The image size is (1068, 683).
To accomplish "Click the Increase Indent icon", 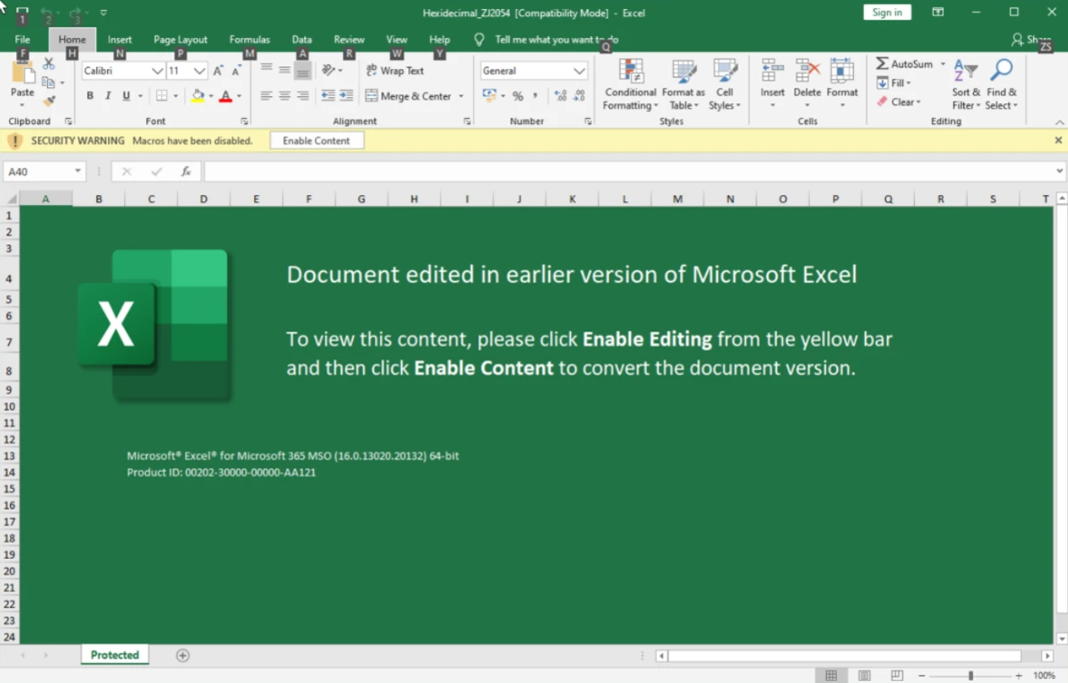I will [347, 96].
